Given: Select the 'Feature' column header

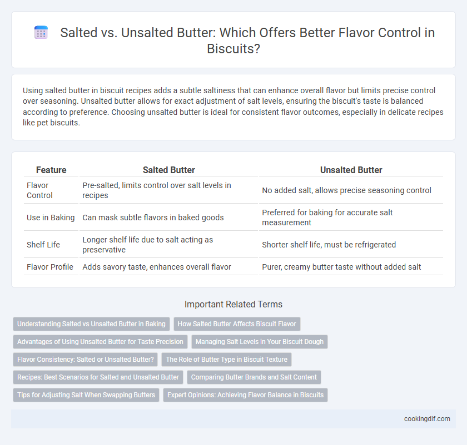Looking at the screenshot, I should 51,170.
